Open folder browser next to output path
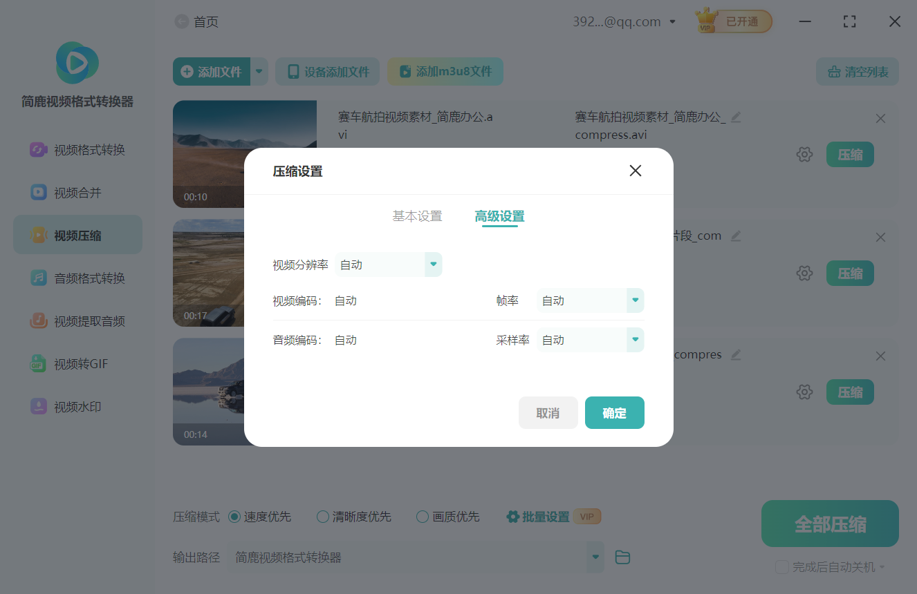 [x=622, y=557]
